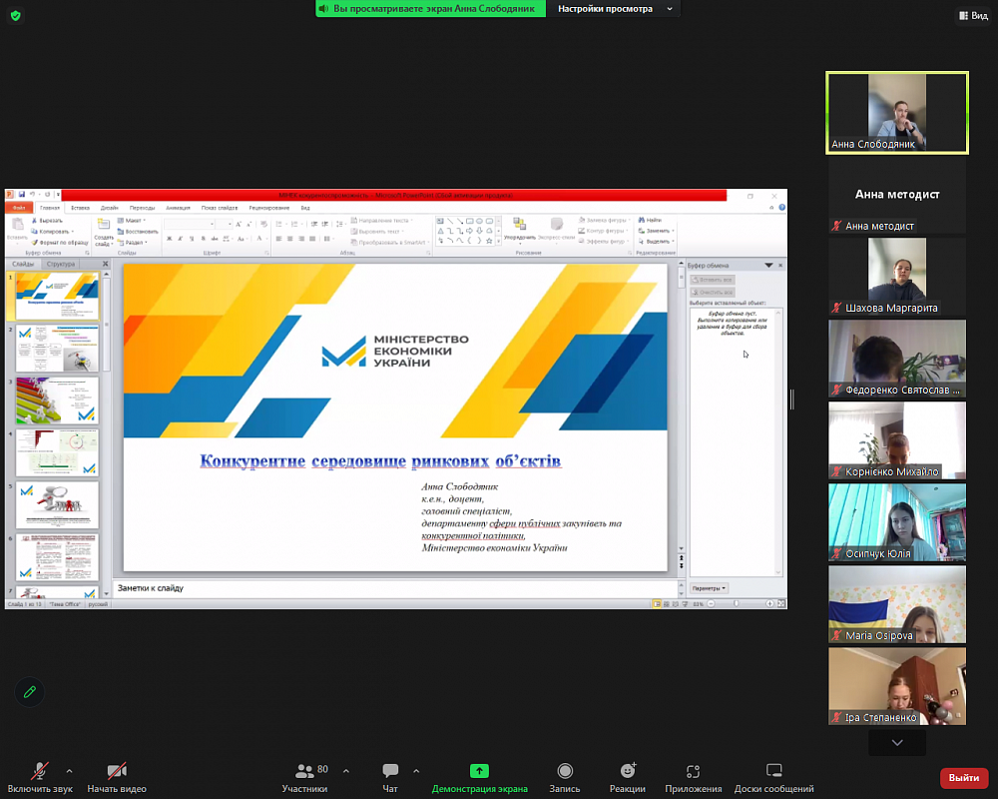
Task: Expand participants options arrow
Action: (346, 771)
